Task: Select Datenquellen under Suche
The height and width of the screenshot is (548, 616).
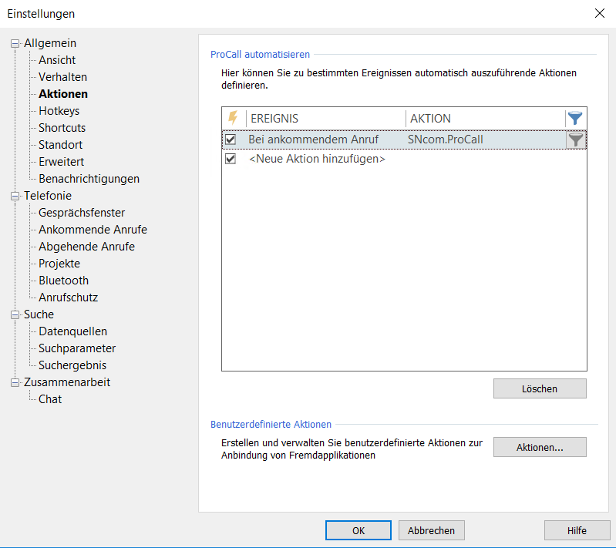Action: click(72, 331)
